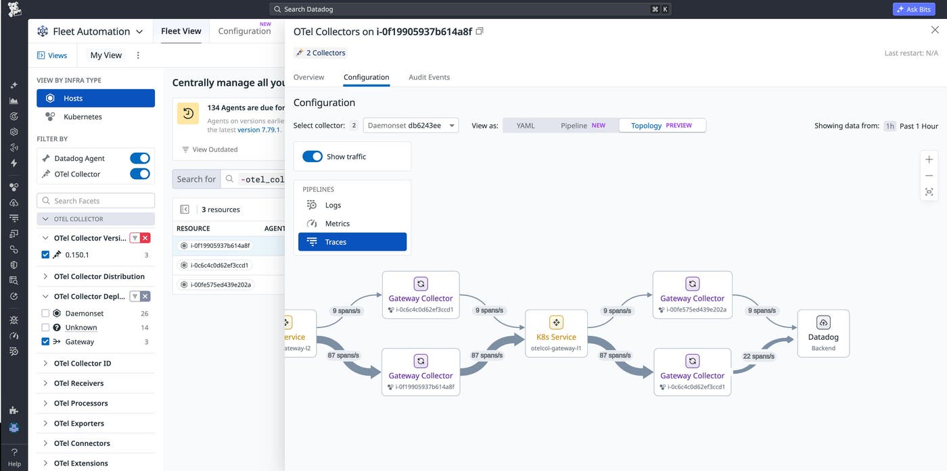Select the Logs pipeline
947x471 pixels.
[x=352, y=205]
